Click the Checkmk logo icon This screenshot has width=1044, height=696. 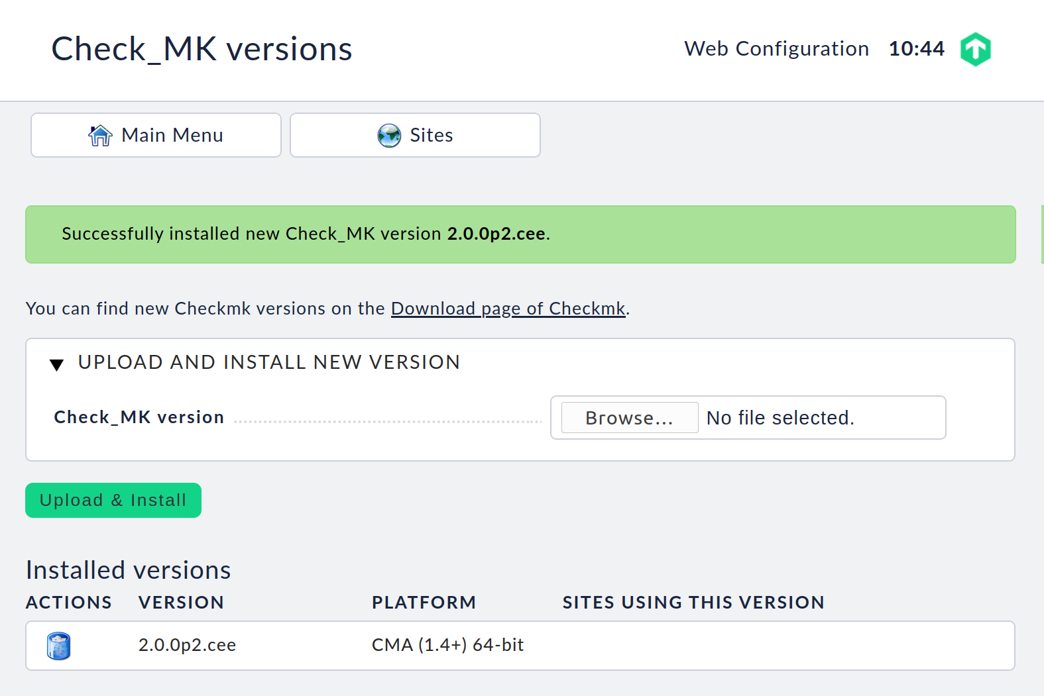pos(975,49)
